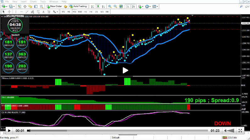Image resolution: width=250 pixels, height=140 pixels.
Task: Open the Charts menu
Action: point(33,2)
